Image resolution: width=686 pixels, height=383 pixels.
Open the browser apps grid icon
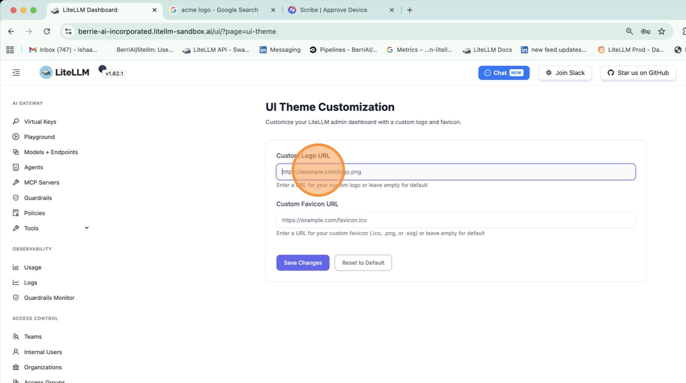(9, 50)
